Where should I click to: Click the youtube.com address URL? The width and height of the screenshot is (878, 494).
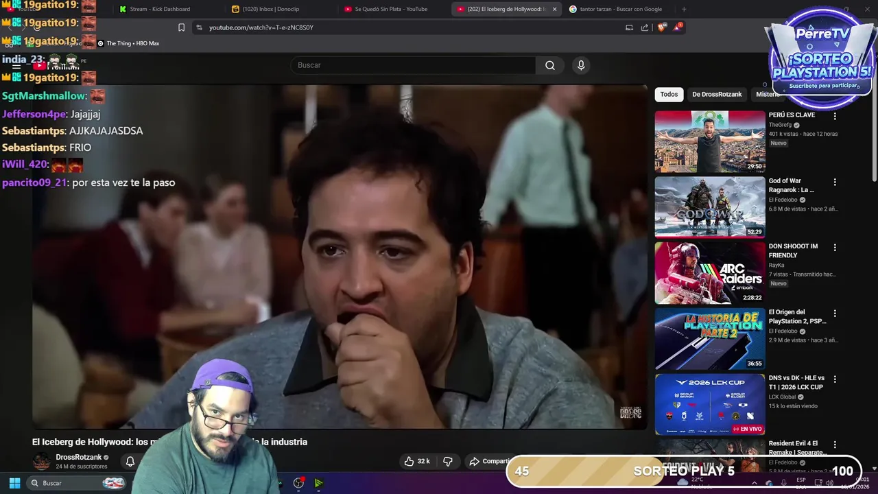click(261, 27)
